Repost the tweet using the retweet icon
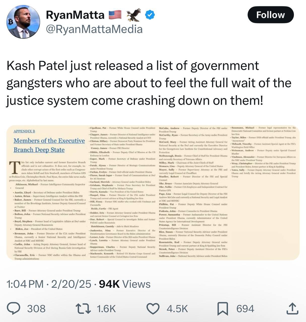Image resolution: width=306 pixels, height=322 pixels. pyautogui.click(x=83, y=309)
